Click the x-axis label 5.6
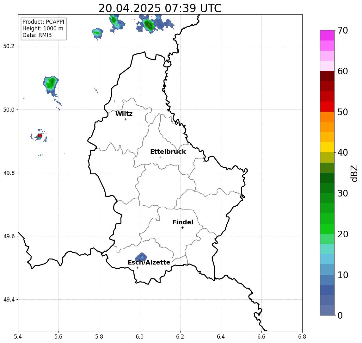This screenshot has width=362, height=343. click(x=58, y=337)
